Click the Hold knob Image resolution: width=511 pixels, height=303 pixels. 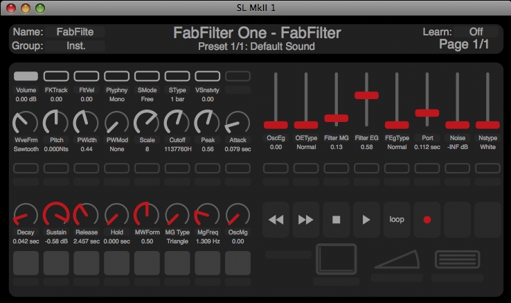tap(116, 214)
